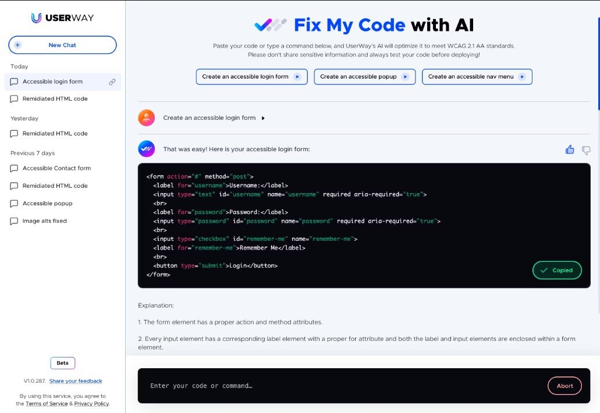Click the plus icon in New Chat

click(17, 45)
